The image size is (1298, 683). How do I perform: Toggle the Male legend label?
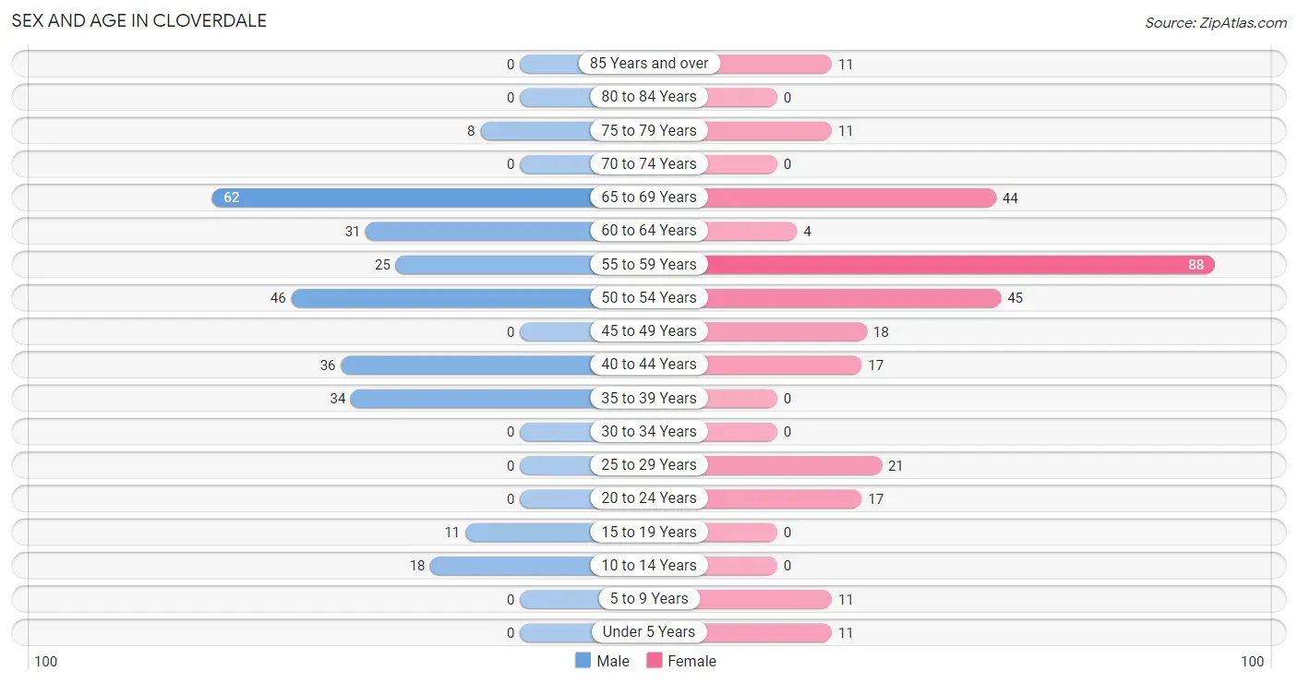coord(613,661)
